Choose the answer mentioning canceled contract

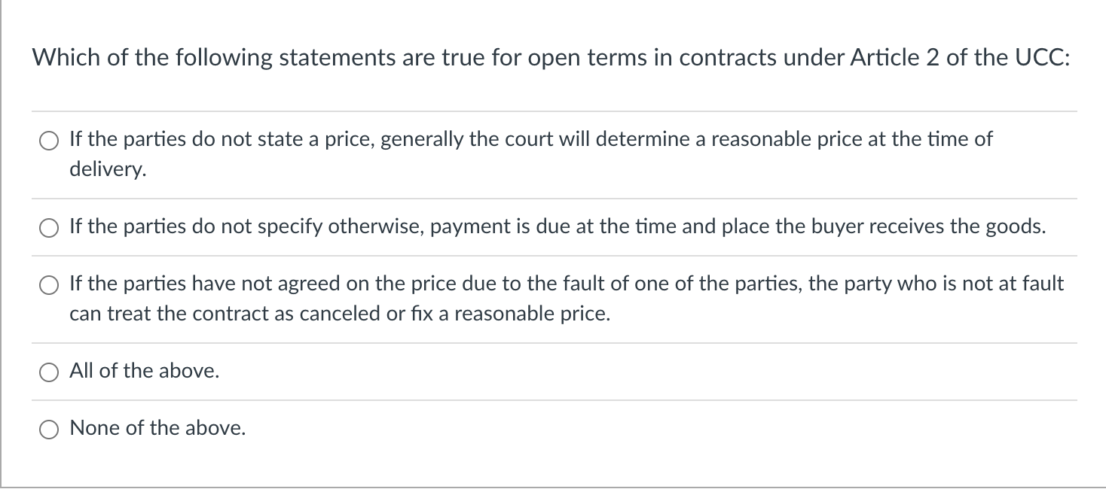click(48, 284)
